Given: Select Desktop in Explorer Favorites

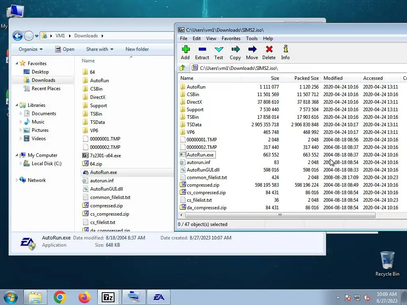Looking at the screenshot, I should (x=40, y=72).
